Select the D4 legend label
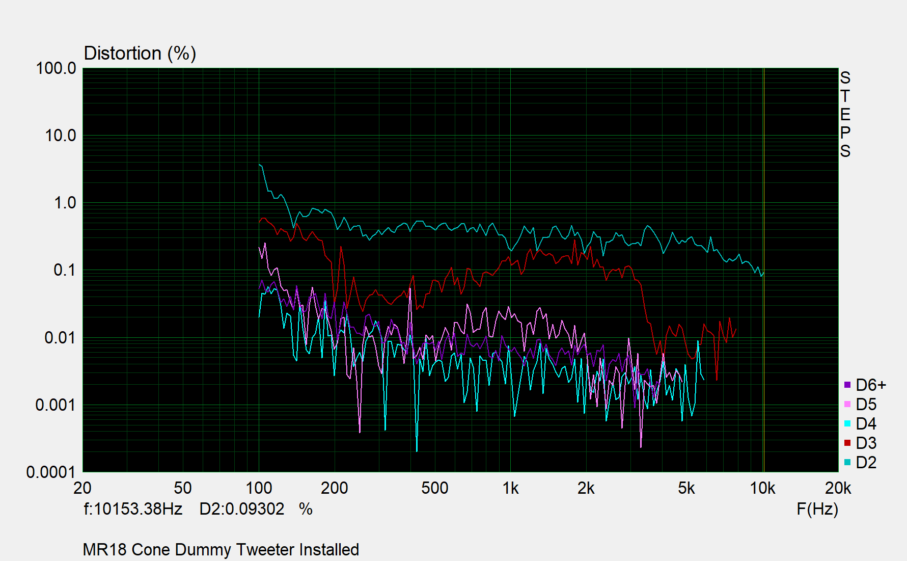Viewport: 907px width, 561px height. coord(866,423)
